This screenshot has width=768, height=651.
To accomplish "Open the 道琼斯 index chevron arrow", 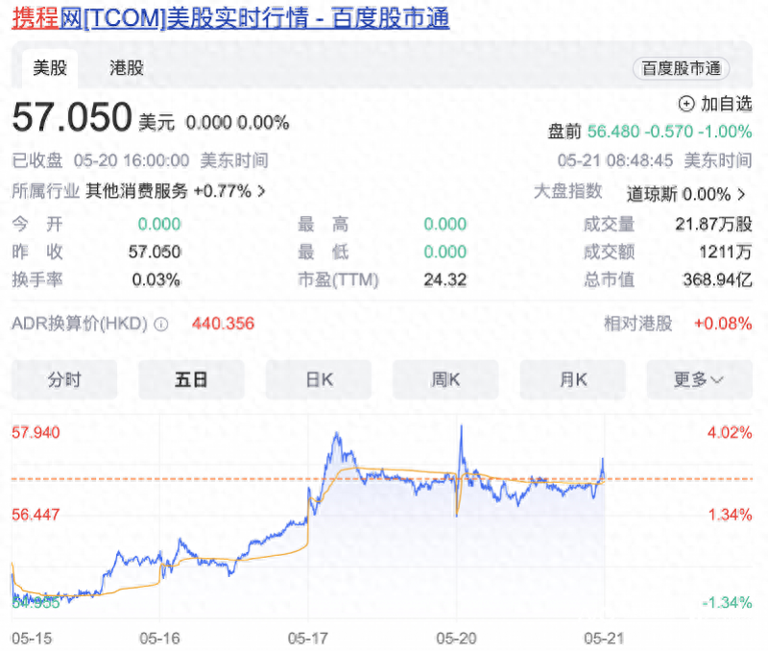I will [741, 195].
